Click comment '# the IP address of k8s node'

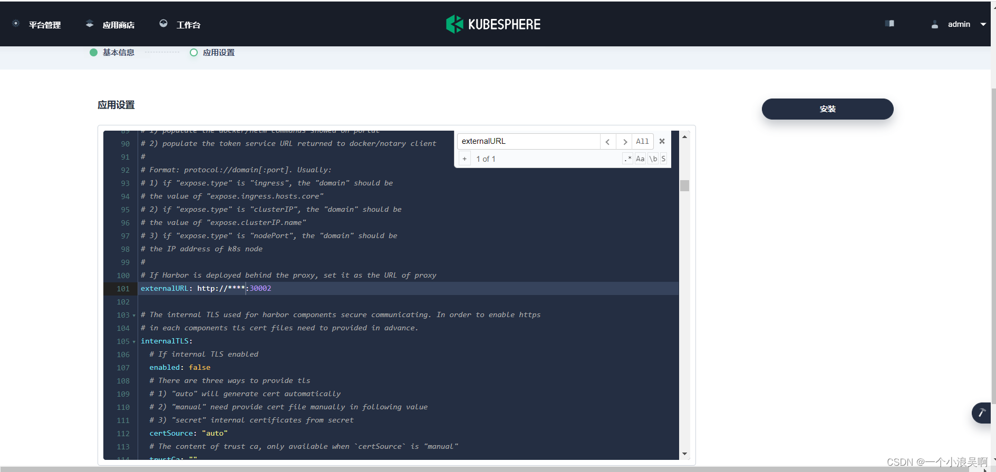tap(201, 249)
